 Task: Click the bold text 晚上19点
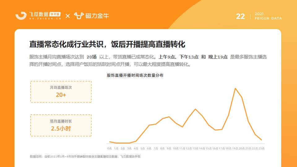[x=218, y=57]
